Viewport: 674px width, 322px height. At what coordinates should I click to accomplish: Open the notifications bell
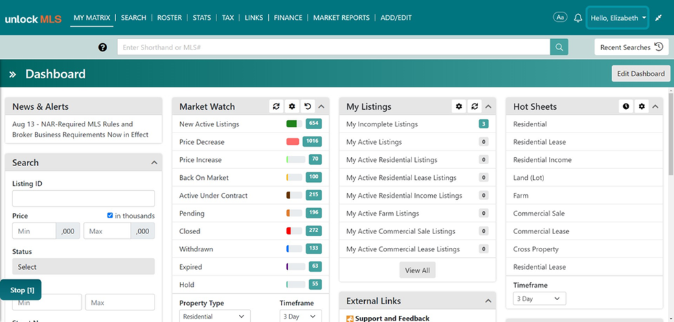pyautogui.click(x=578, y=18)
